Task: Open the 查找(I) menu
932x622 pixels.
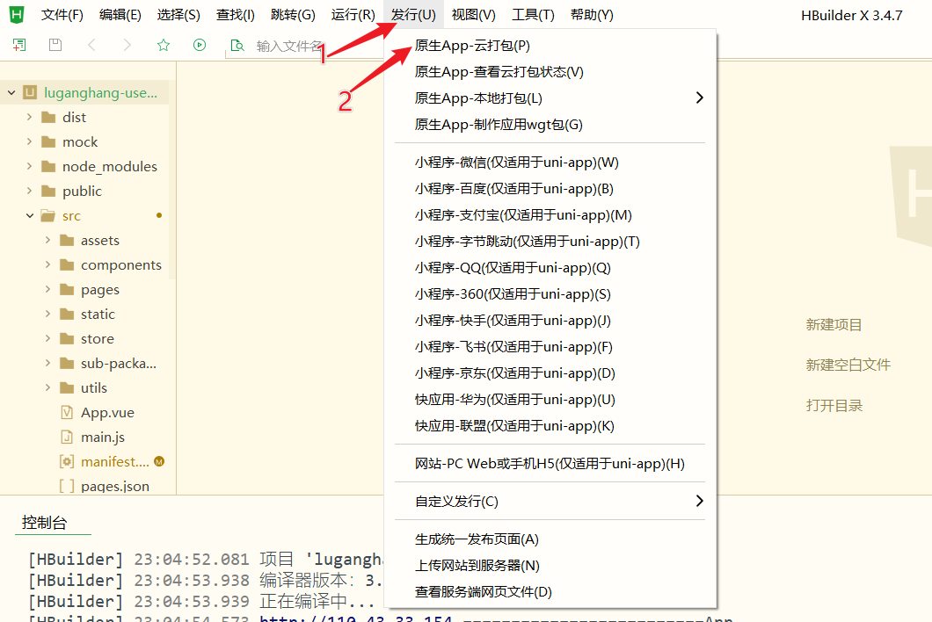Action: pos(236,15)
